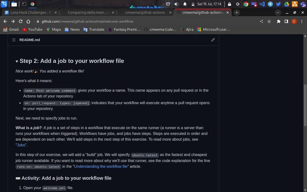This screenshot has width=307, height=192.
Task: Open the file manager from the panel
Action: pos(14,4)
